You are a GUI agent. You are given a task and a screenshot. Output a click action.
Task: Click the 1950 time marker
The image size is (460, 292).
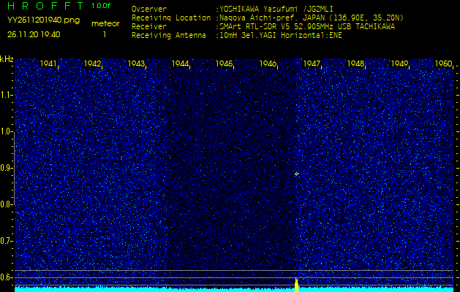coord(442,64)
